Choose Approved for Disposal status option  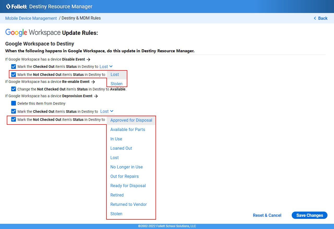click(131, 120)
